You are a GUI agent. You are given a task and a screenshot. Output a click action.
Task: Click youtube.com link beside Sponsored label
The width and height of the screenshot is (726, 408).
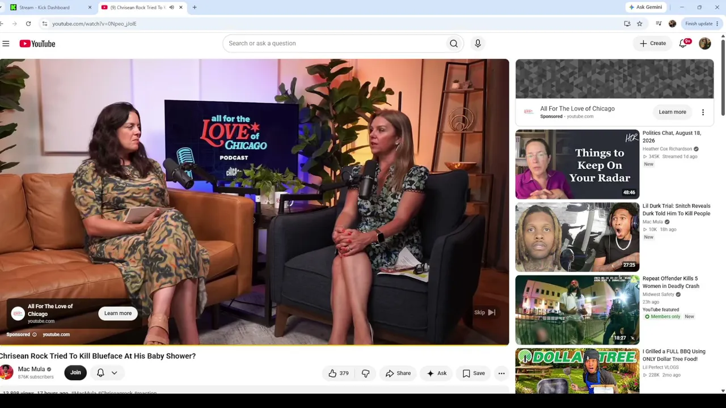pos(56,335)
